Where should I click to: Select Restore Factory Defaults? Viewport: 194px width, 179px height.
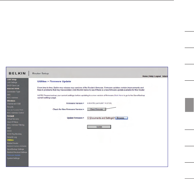point(17,146)
